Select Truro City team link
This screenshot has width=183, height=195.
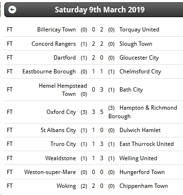[63, 144]
